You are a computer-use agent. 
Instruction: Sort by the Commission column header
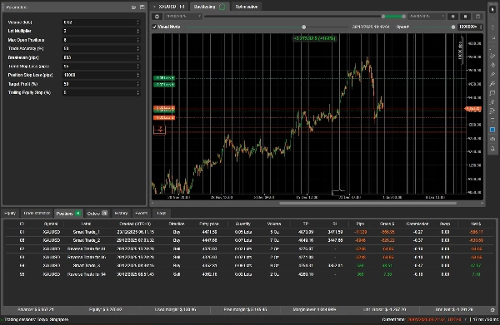417,224
